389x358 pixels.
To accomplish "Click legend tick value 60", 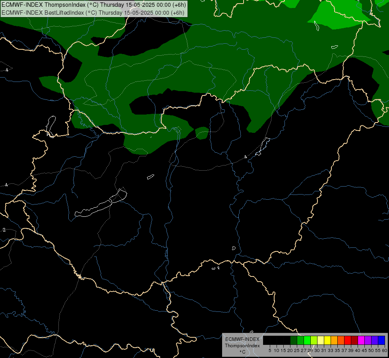I will [385, 350].
